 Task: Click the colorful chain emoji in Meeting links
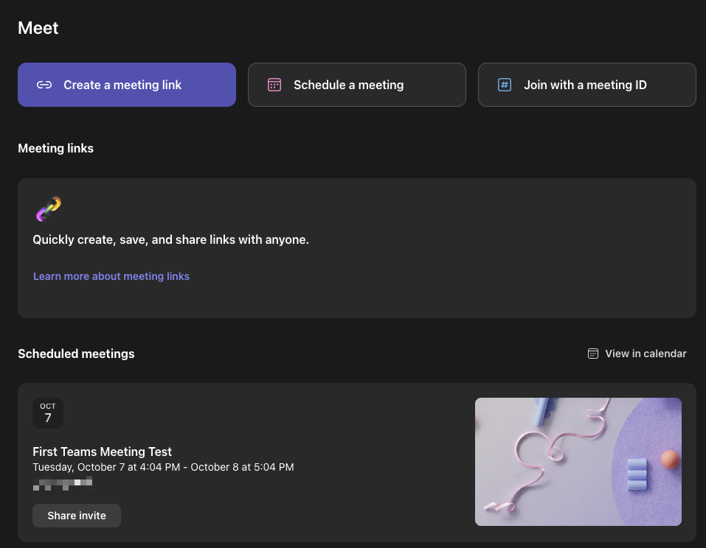48,209
